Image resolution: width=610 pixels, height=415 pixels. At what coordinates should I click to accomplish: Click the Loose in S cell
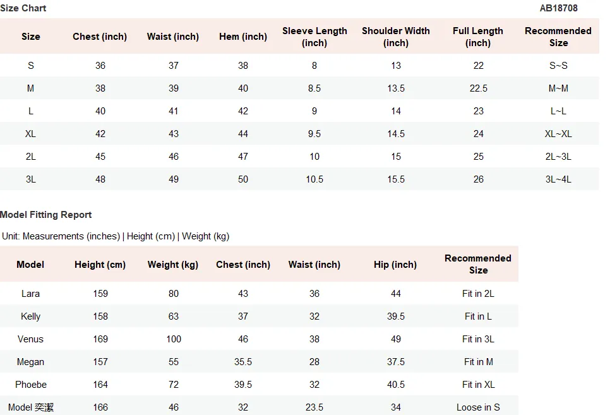click(478, 407)
